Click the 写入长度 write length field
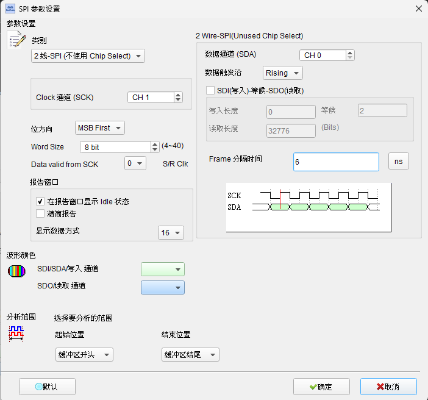This screenshot has height=400, width=428. pos(291,112)
